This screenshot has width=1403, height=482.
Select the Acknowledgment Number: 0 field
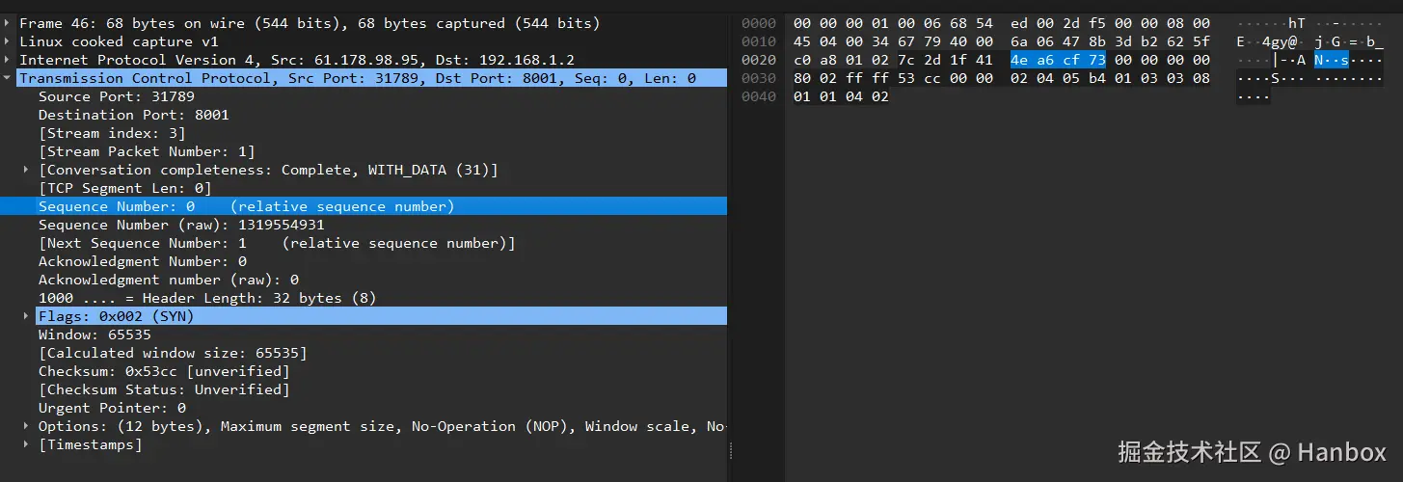143,261
